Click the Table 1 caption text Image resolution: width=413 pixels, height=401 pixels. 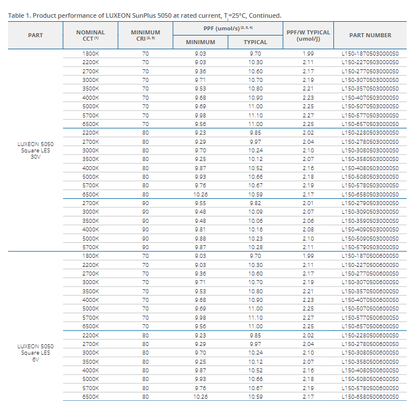click(144, 15)
